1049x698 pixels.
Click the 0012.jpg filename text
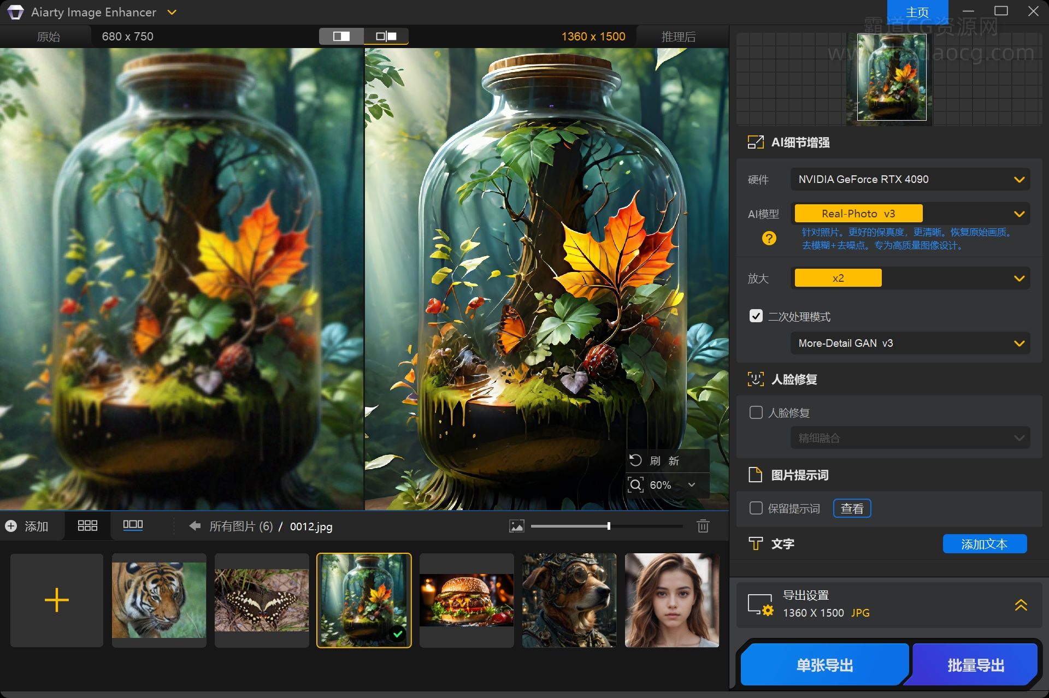(x=311, y=527)
